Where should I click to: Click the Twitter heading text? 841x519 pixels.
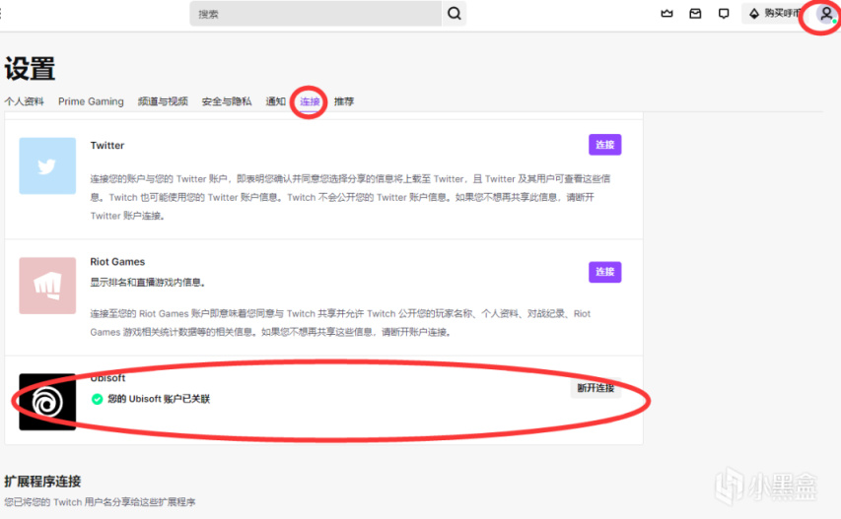[x=107, y=145]
